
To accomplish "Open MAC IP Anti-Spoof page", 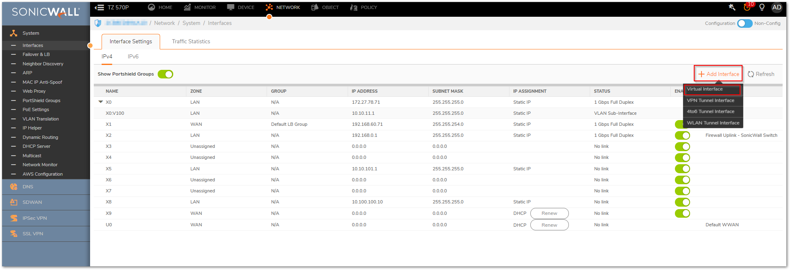I will [x=43, y=82].
